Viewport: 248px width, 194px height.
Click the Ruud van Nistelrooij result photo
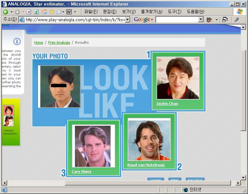click(149, 139)
